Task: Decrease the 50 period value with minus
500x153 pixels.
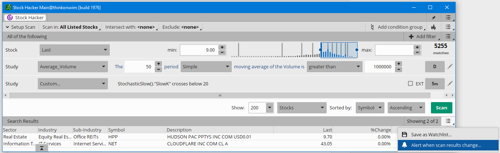Action: (x=158, y=69)
